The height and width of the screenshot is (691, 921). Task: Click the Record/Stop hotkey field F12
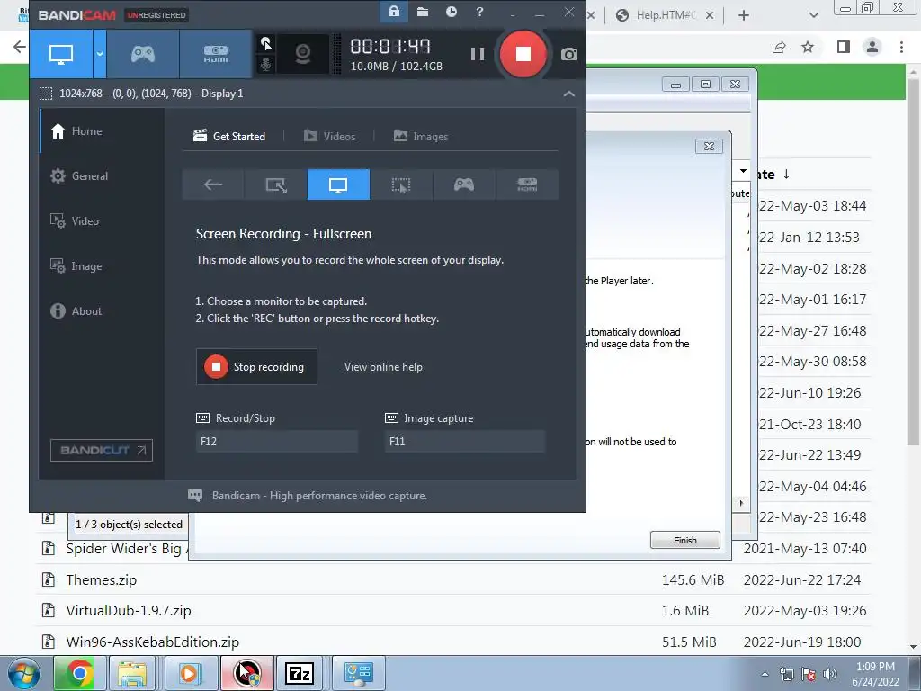[277, 441]
